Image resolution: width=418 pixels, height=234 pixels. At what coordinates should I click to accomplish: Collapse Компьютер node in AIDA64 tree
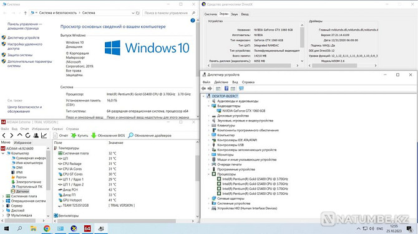(3, 154)
